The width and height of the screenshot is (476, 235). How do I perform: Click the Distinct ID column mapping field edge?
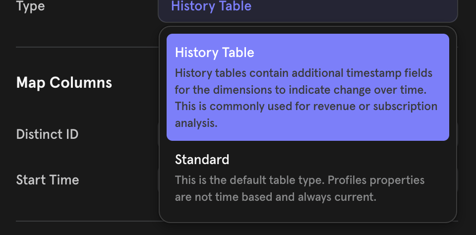158,134
